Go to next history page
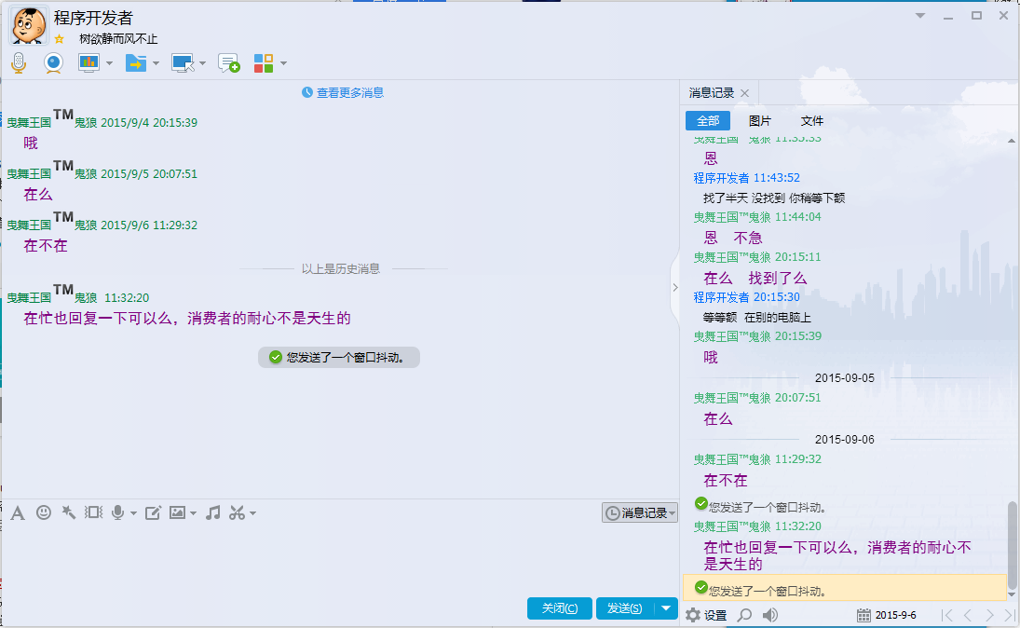This screenshot has width=1020, height=628. [x=989, y=615]
